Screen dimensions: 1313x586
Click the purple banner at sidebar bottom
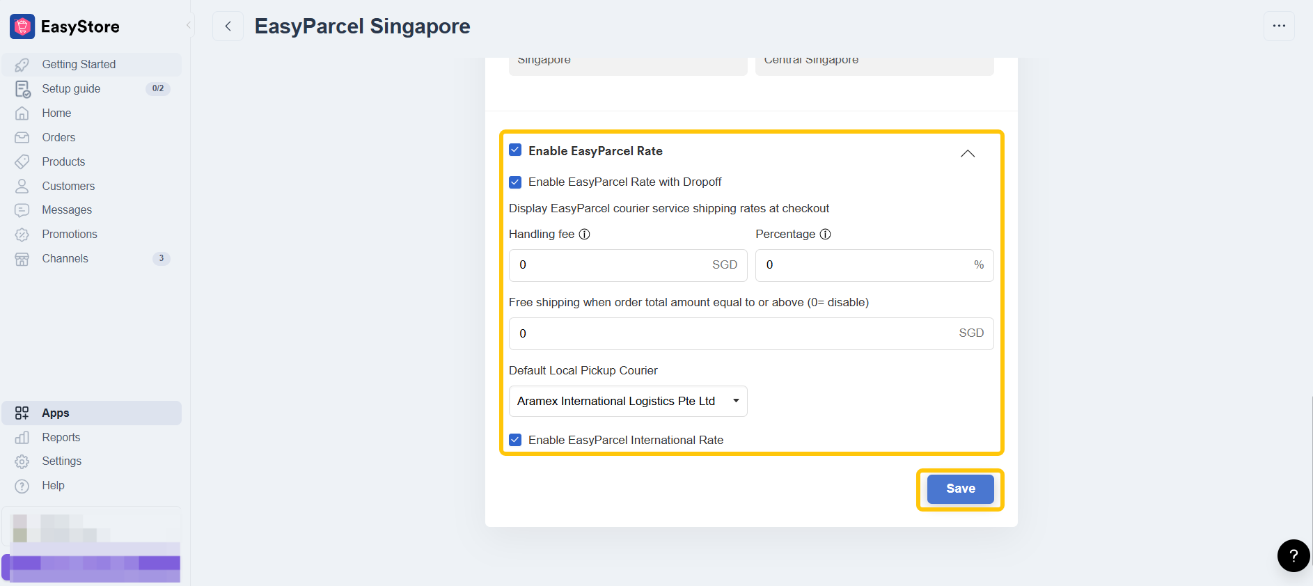[x=91, y=568]
